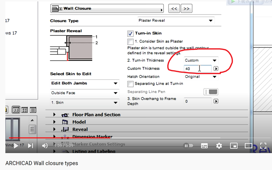Click the library list scroll up arrow
The height and width of the screenshot is (170, 272).
(x=32, y=120)
